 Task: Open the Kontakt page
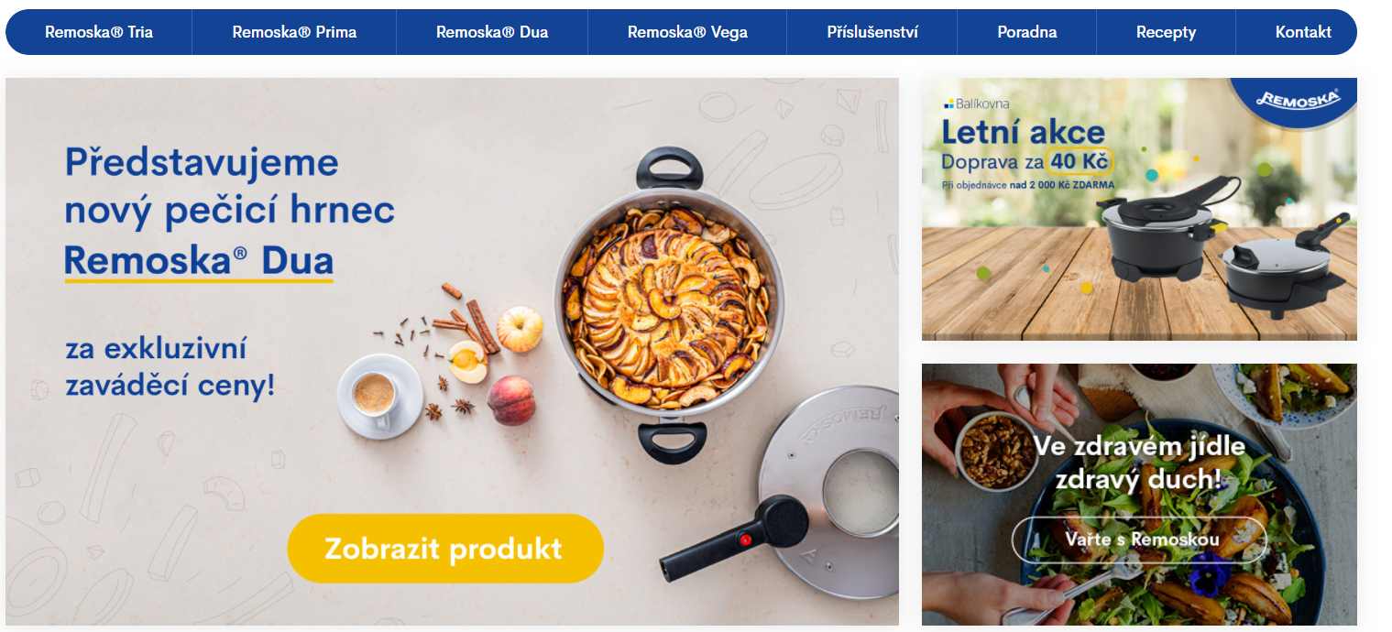[1303, 32]
